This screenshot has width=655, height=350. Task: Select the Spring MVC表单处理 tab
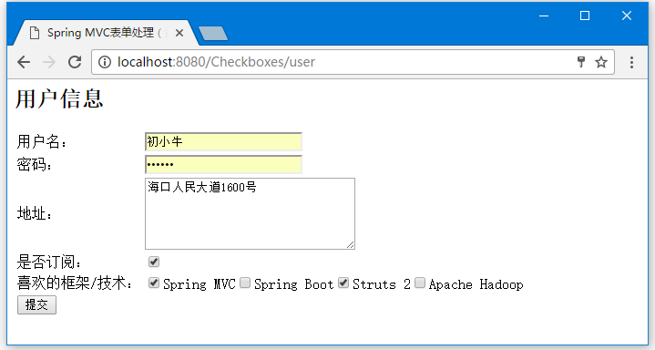[x=106, y=33]
